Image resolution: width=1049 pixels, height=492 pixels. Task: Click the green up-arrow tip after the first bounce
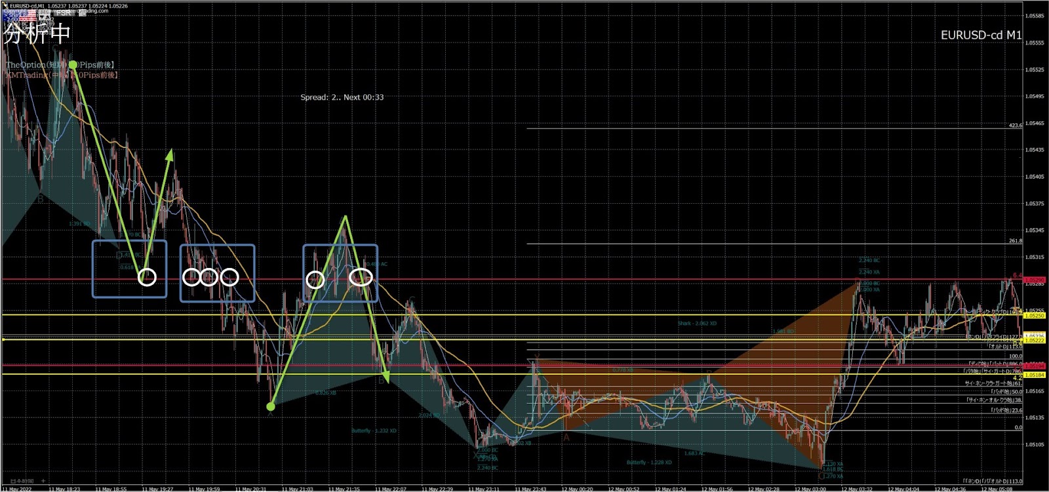coord(171,151)
